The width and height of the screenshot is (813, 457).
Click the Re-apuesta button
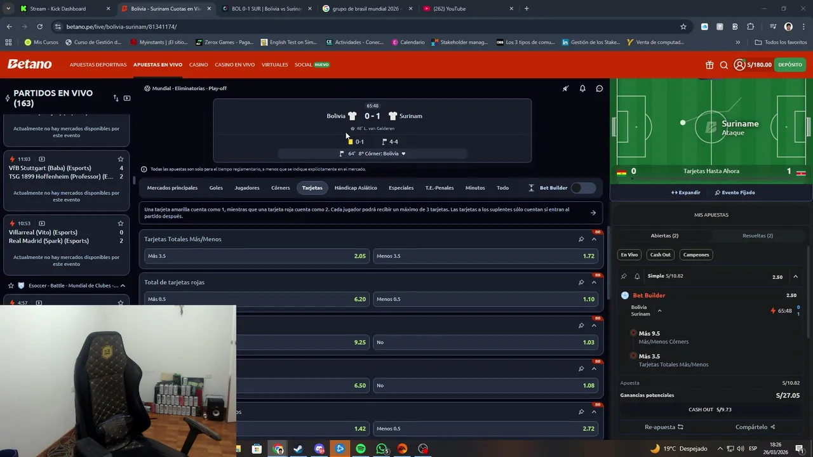tap(664, 427)
